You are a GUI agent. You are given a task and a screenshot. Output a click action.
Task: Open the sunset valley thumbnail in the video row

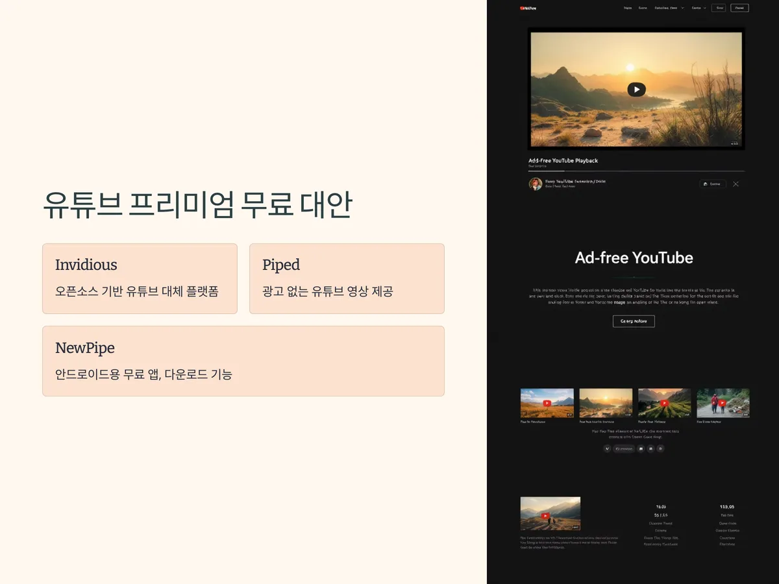pyautogui.click(x=606, y=403)
